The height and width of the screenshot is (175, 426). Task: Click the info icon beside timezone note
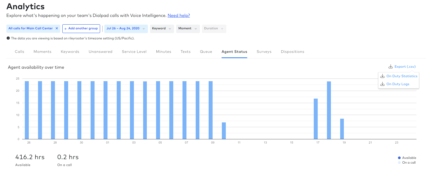click(8, 38)
